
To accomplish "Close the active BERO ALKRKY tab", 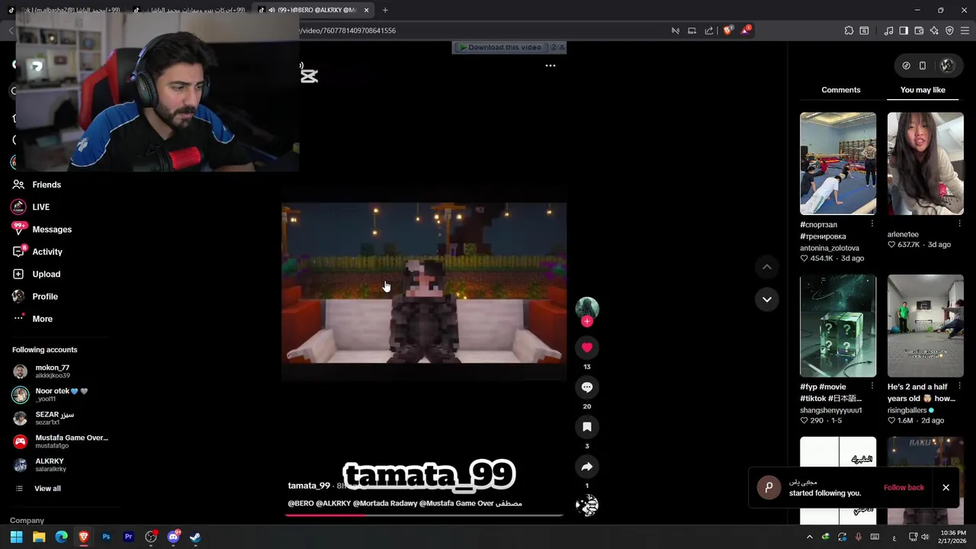I will 367,10.
